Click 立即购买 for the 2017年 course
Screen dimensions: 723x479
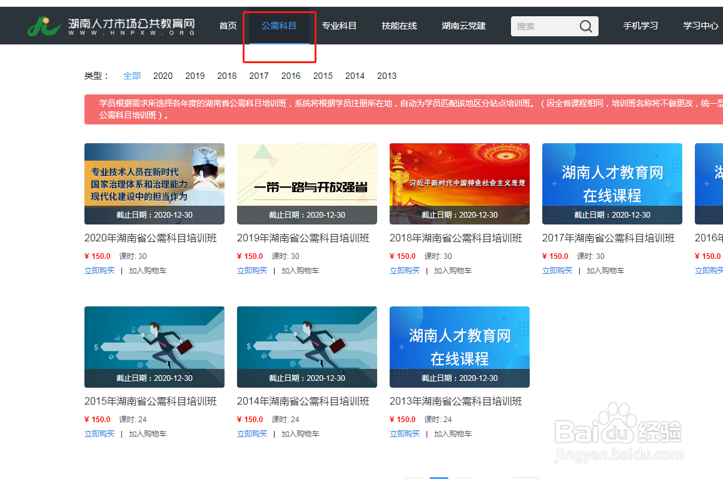557,271
